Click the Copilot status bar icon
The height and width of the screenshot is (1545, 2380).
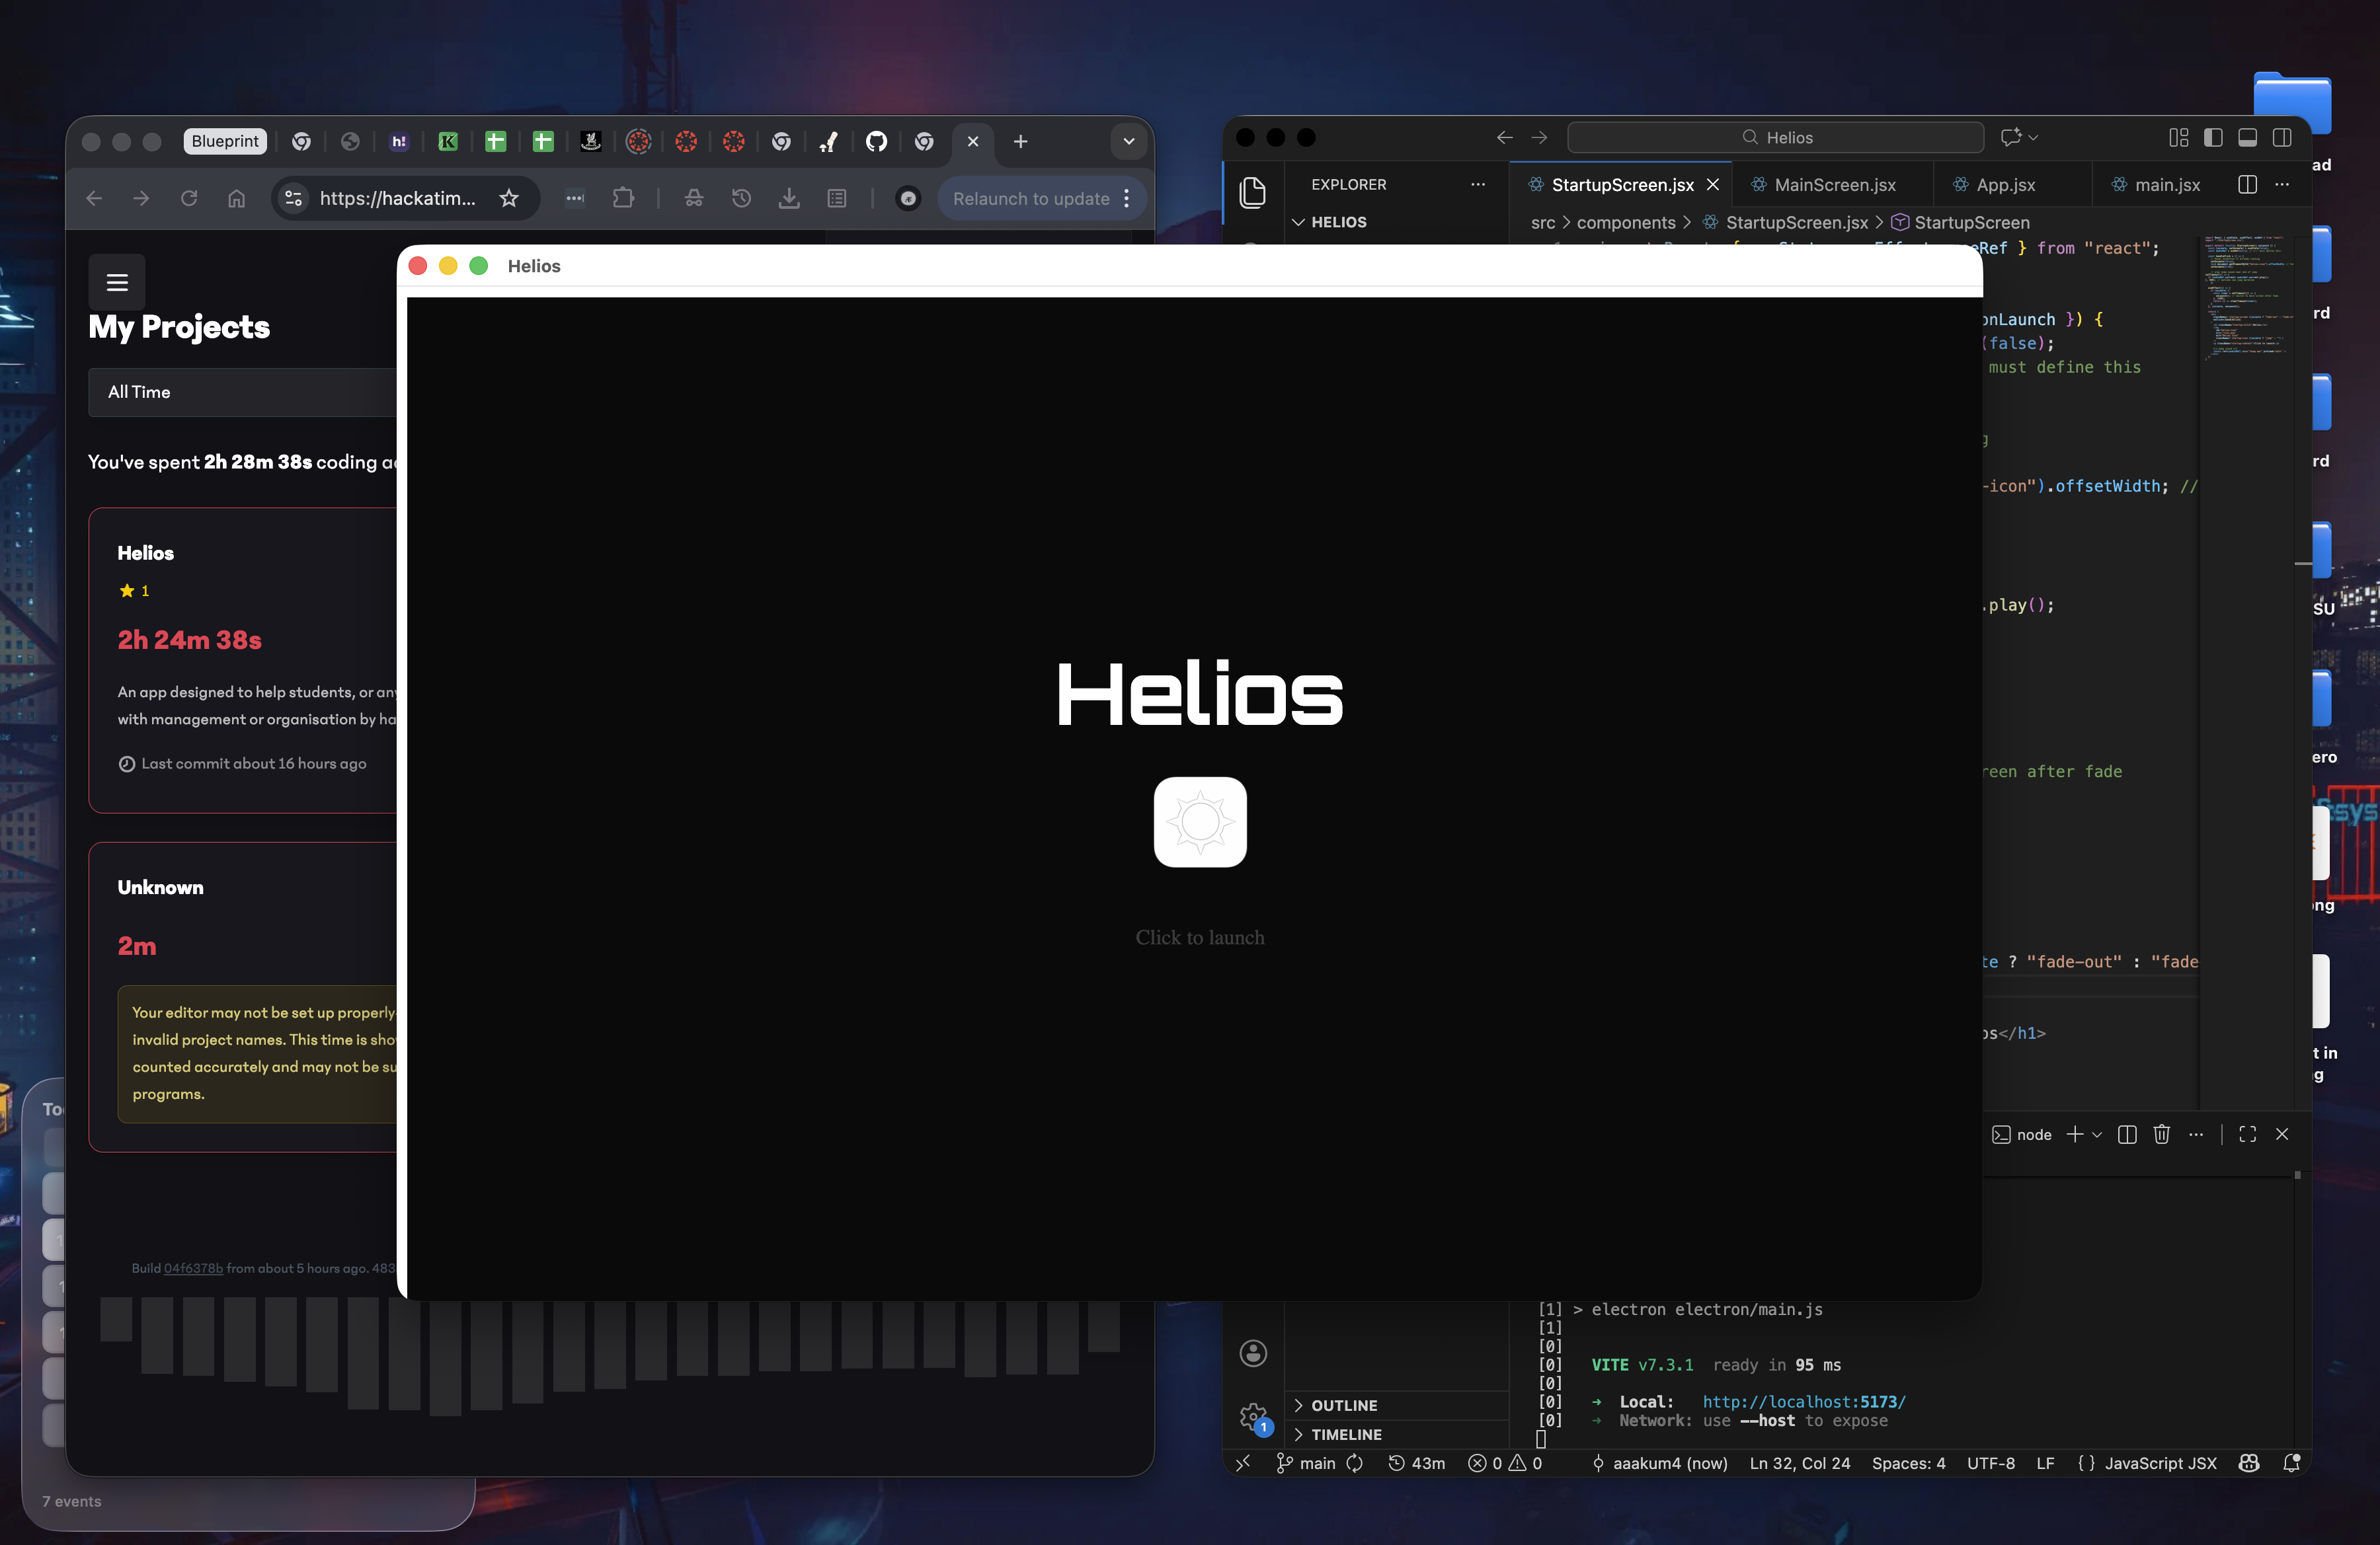(x=2249, y=1463)
